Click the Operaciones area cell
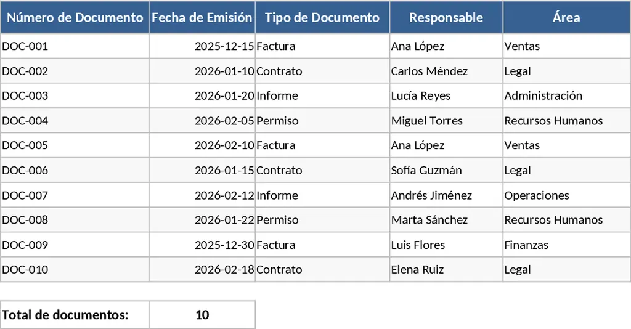Screen dimensions: 631x329 [x=566, y=195]
